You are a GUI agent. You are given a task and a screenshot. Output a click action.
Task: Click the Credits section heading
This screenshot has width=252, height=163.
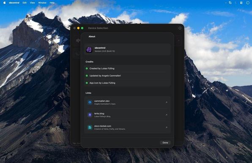coord(89,62)
